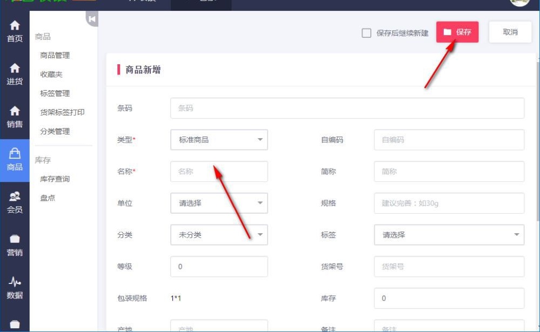This screenshot has height=332, width=540.
Task: Save the new product with 保存
Action: [457, 31]
